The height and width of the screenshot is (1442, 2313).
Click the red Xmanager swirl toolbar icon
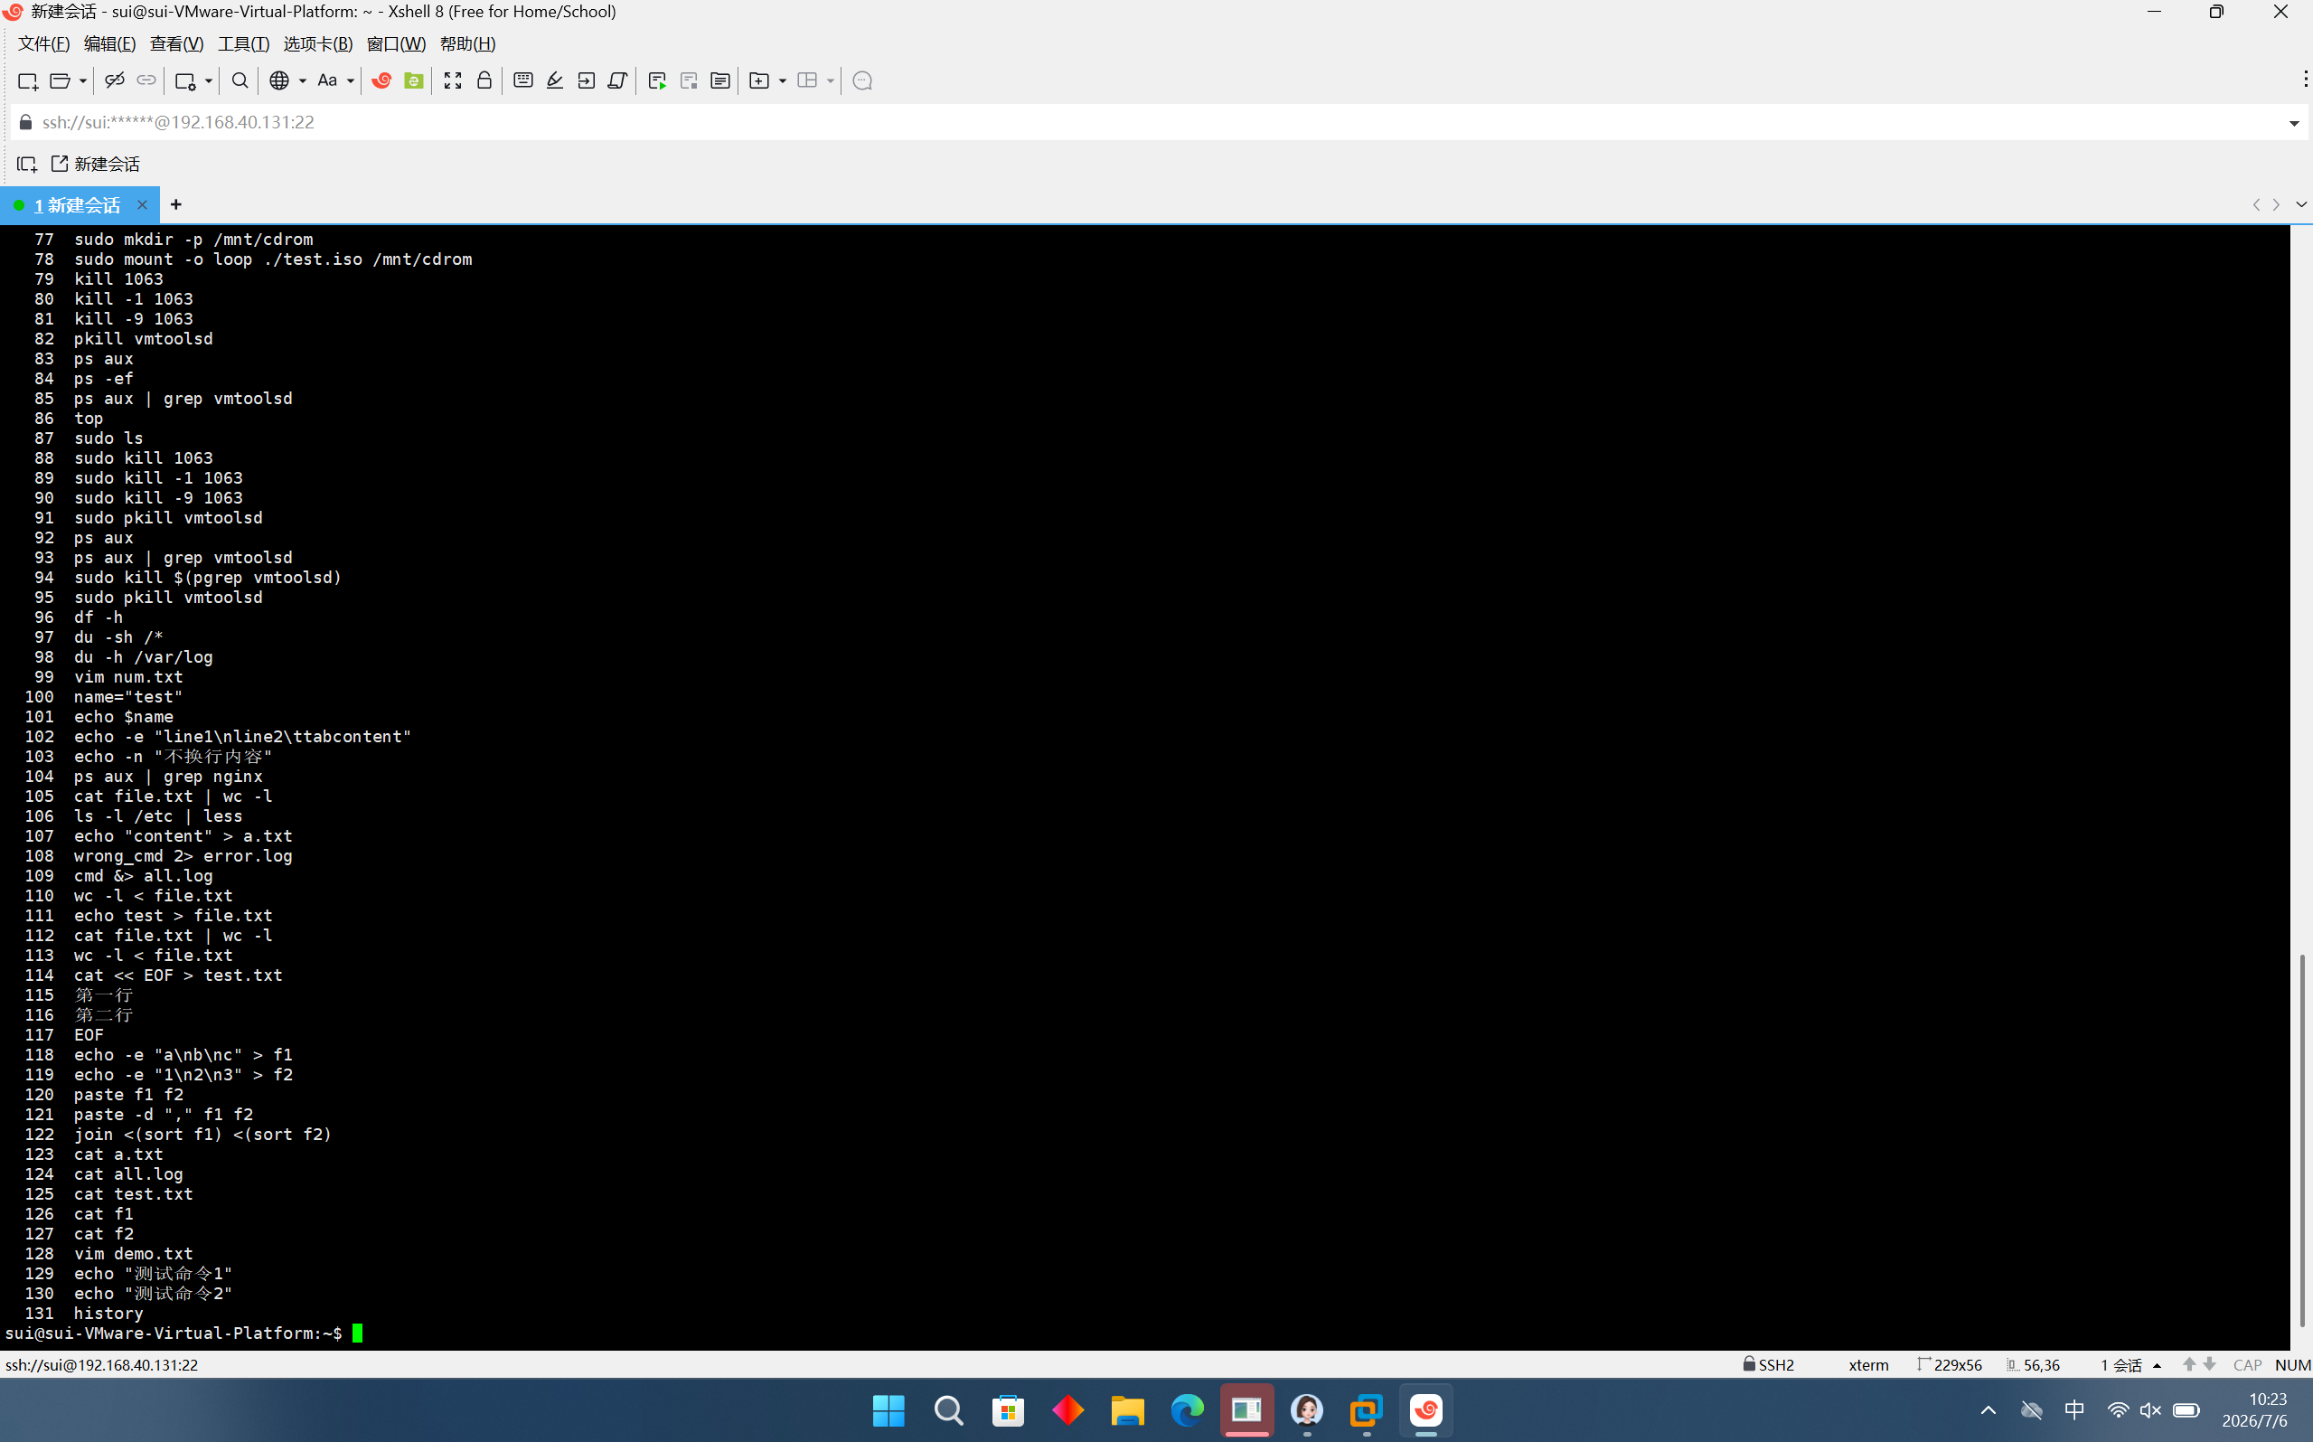(x=381, y=81)
